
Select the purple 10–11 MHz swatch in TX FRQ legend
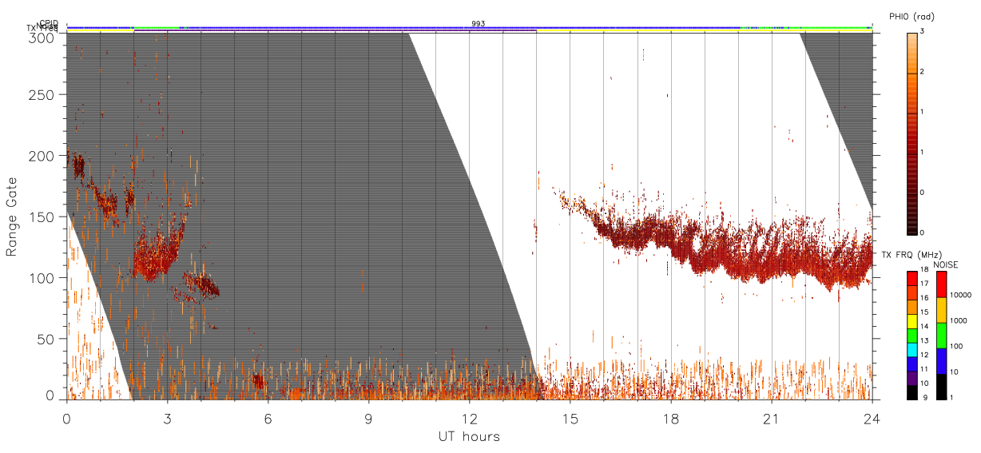pyautogui.click(x=912, y=376)
